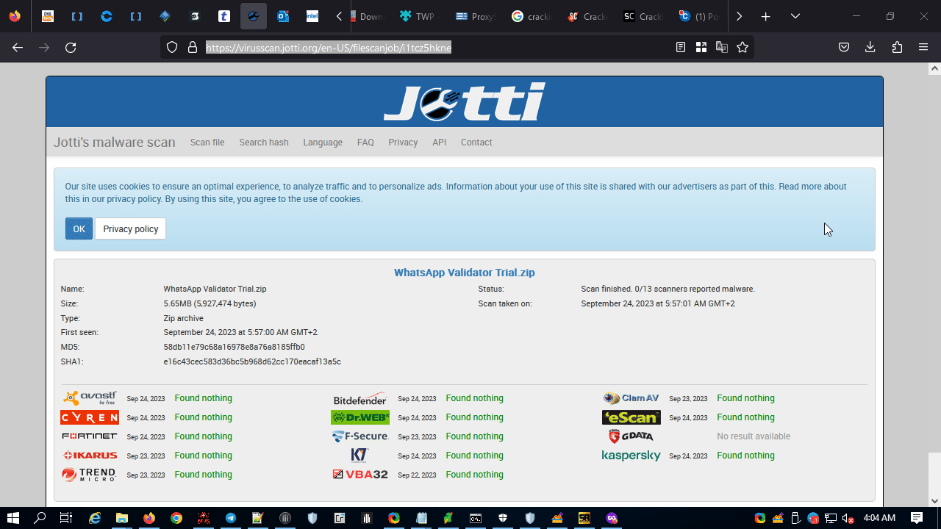Click the Jotti's malware scan title link
941x529 pixels.
tap(115, 143)
